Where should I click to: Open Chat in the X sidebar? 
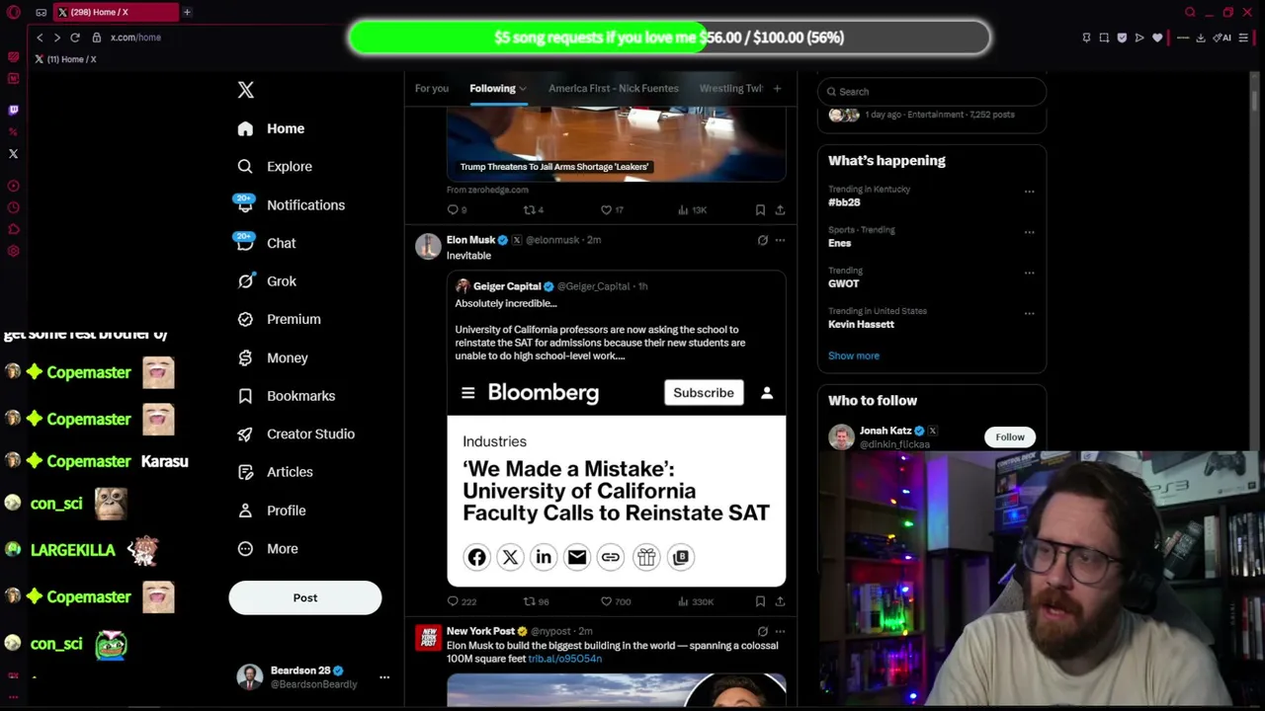tap(266, 243)
